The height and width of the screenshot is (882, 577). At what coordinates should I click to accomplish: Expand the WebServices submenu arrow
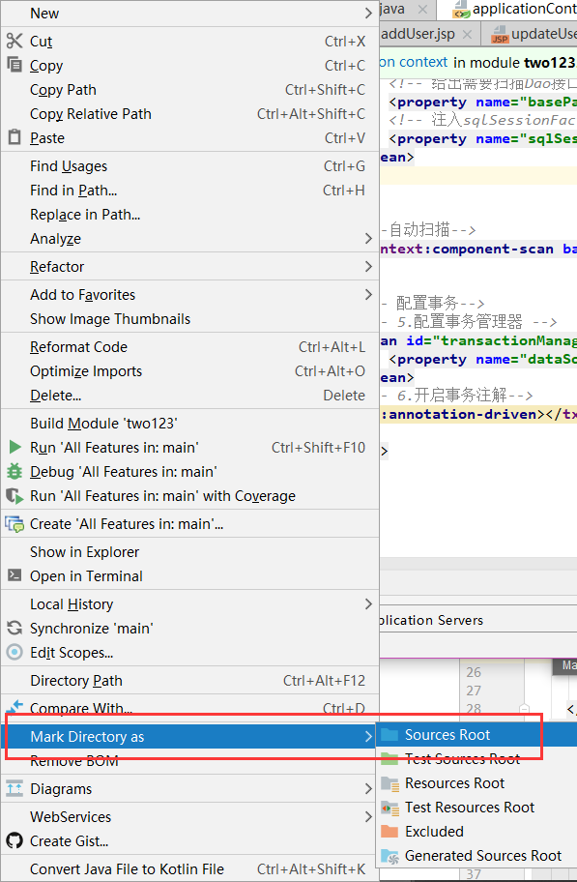click(368, 816)
